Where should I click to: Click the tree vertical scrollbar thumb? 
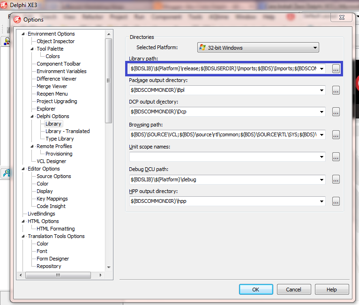coord(109,81)
